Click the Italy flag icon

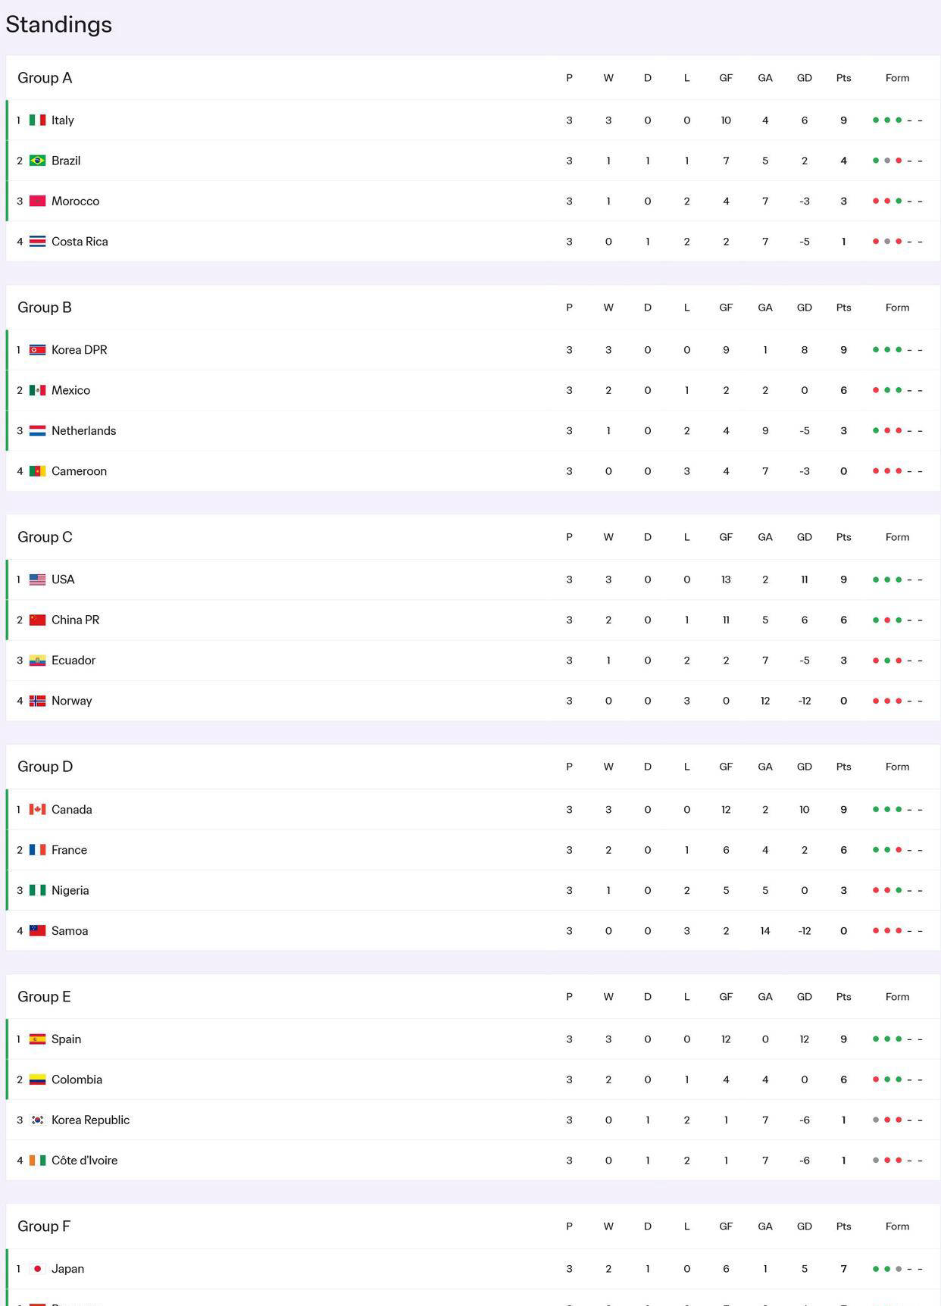(37, 120)
